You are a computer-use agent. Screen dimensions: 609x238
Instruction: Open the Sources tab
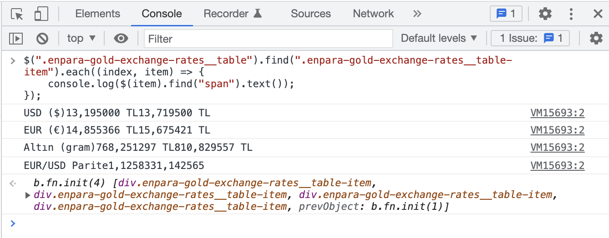[x=311, y=14]
